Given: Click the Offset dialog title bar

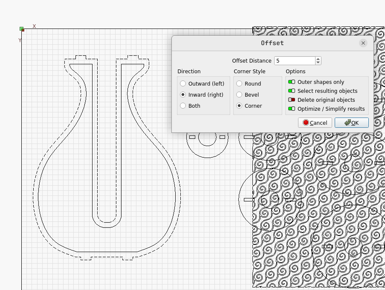Looking at the screenshot, I should pyautogui.click(x=272, y=43).
